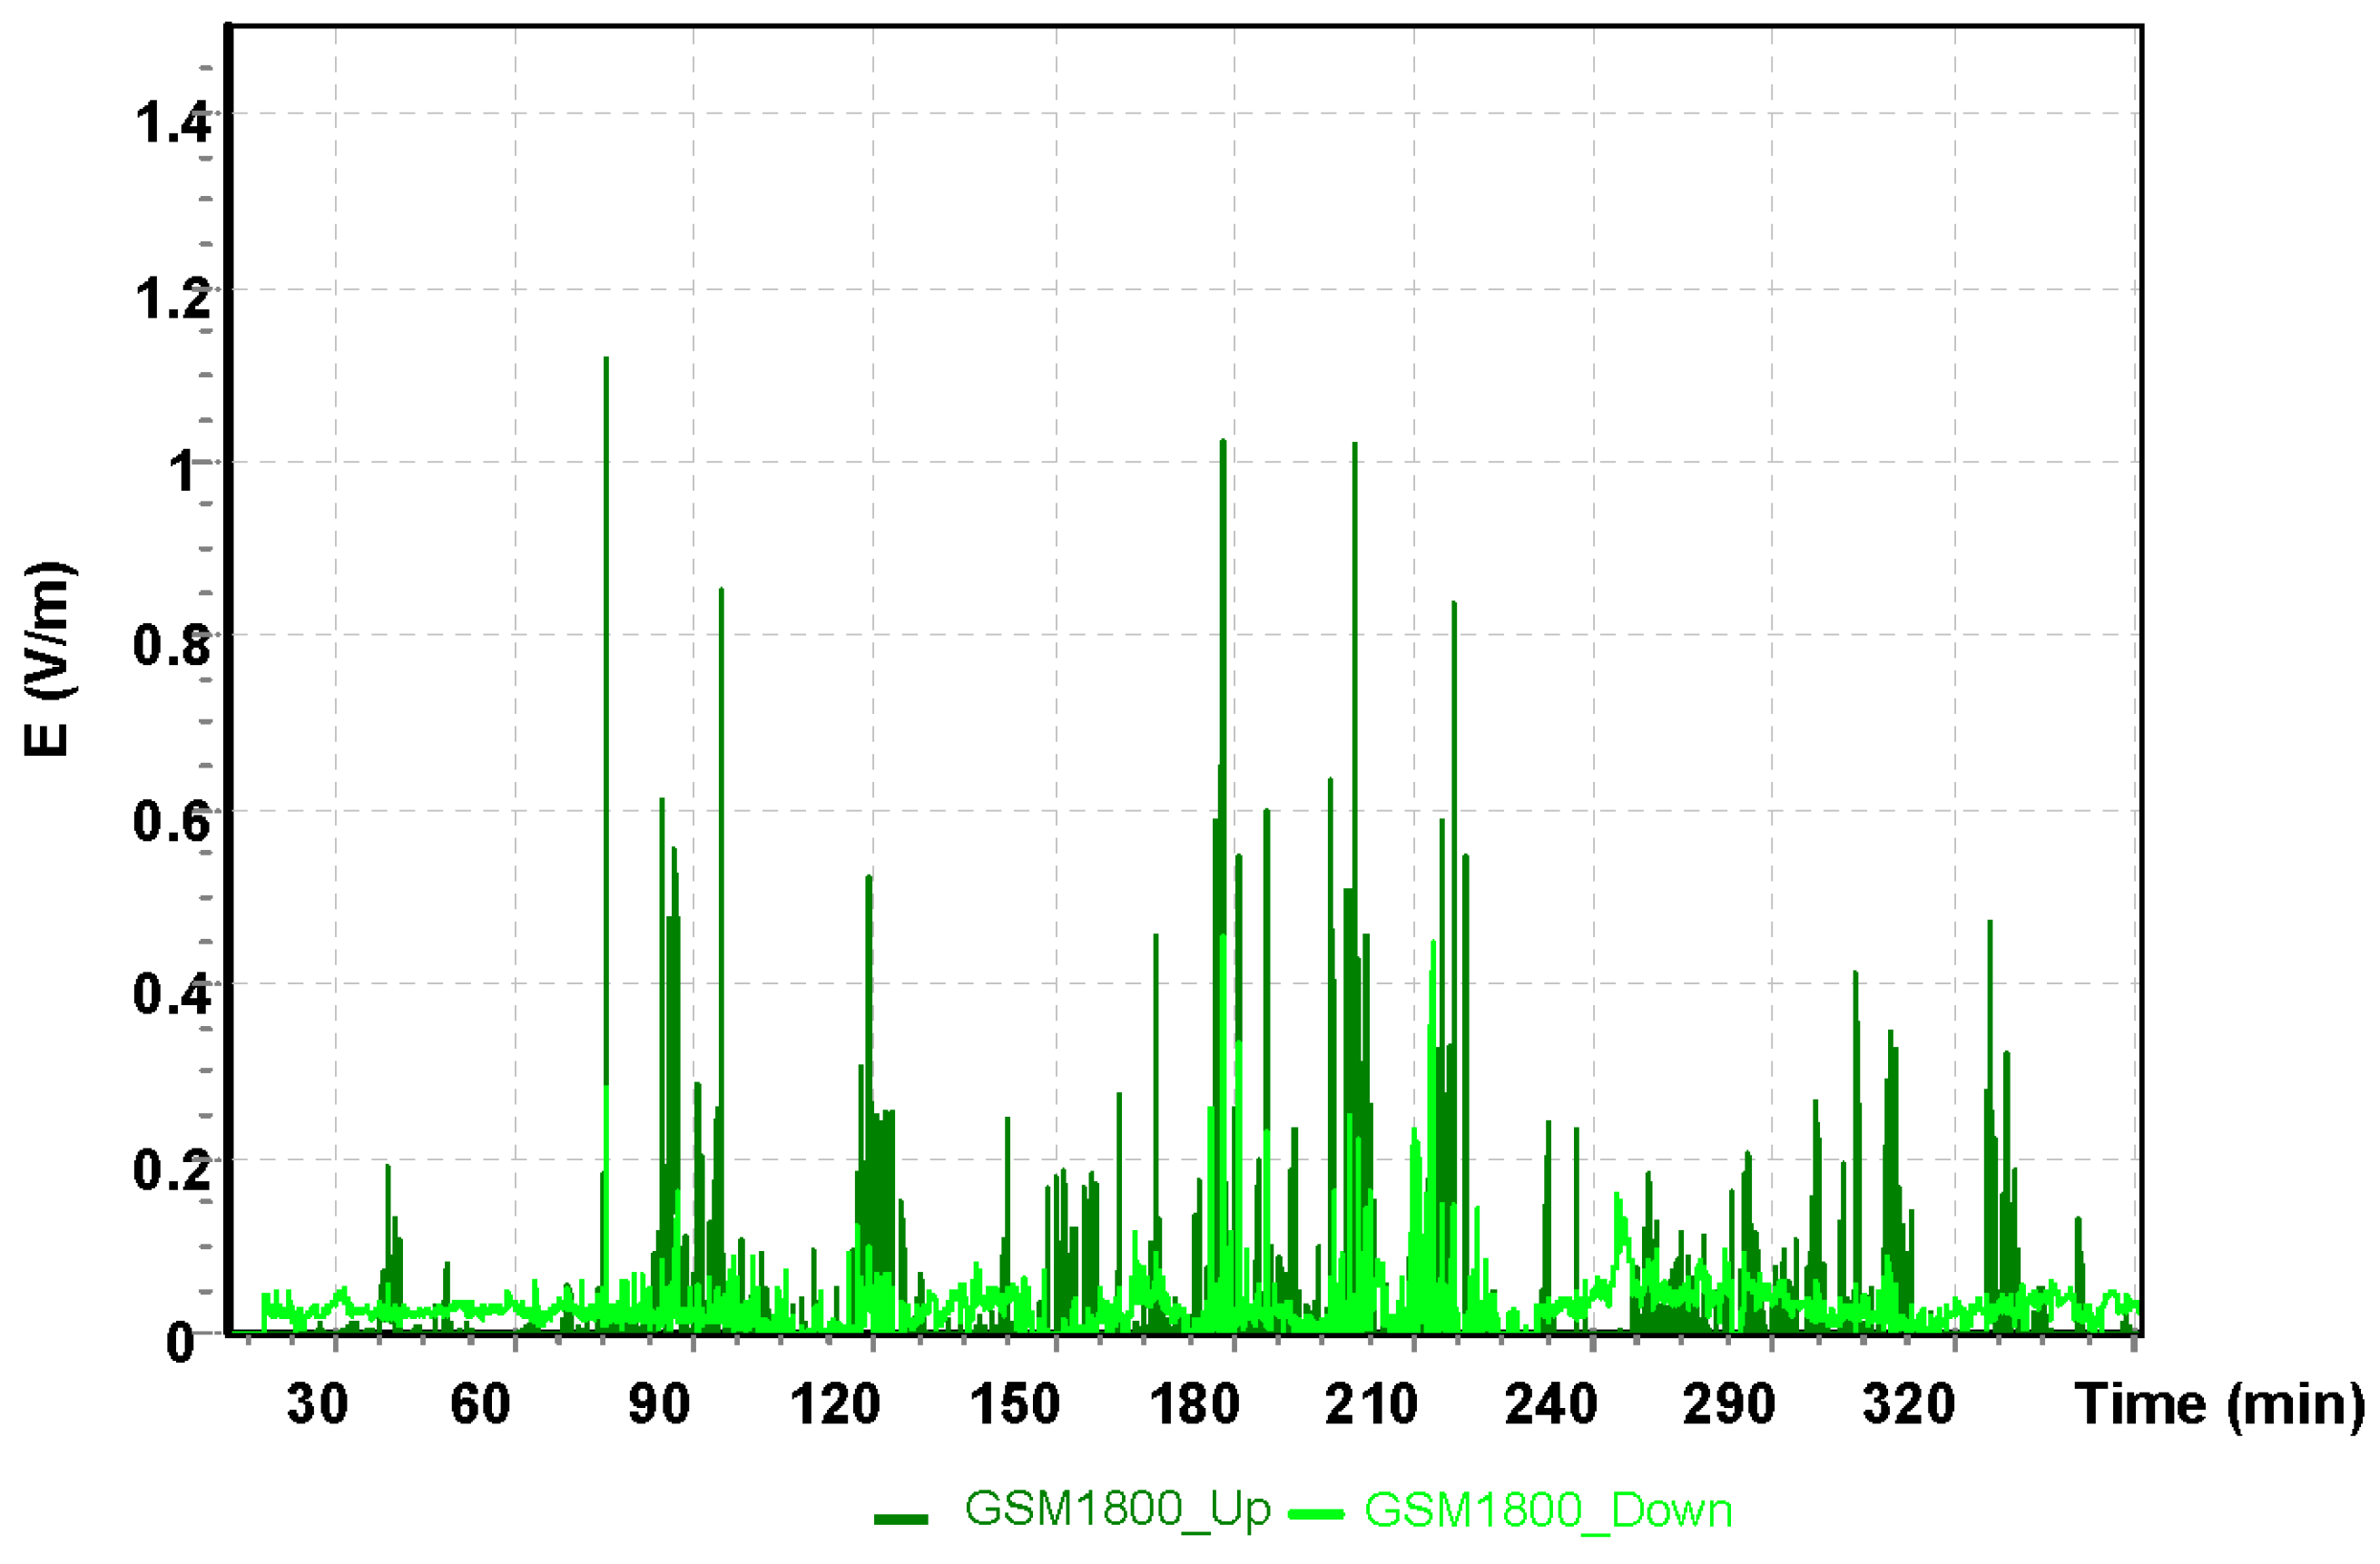
Task: Click the bright green GSM1800_Down legend swatch
Action: (x=1316, y=1515)
